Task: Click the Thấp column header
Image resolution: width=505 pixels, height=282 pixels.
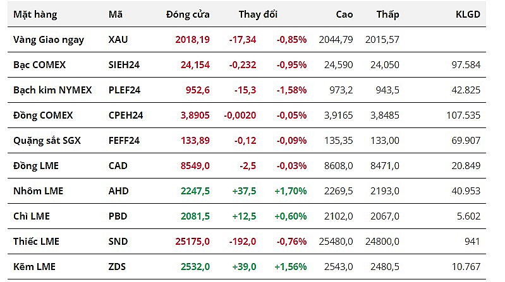Action: point(387,14)
